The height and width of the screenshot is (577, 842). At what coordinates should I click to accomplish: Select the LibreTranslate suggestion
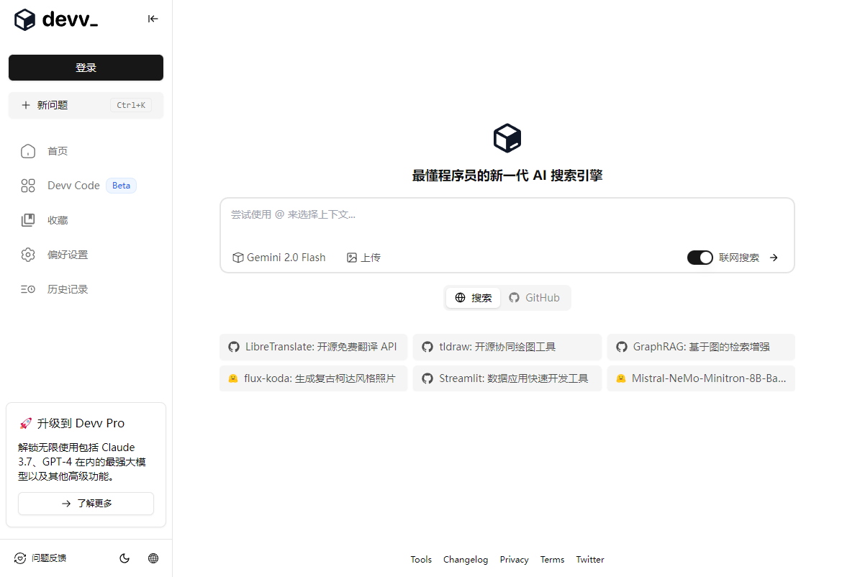pyautogui.click(x=314, y=347)
